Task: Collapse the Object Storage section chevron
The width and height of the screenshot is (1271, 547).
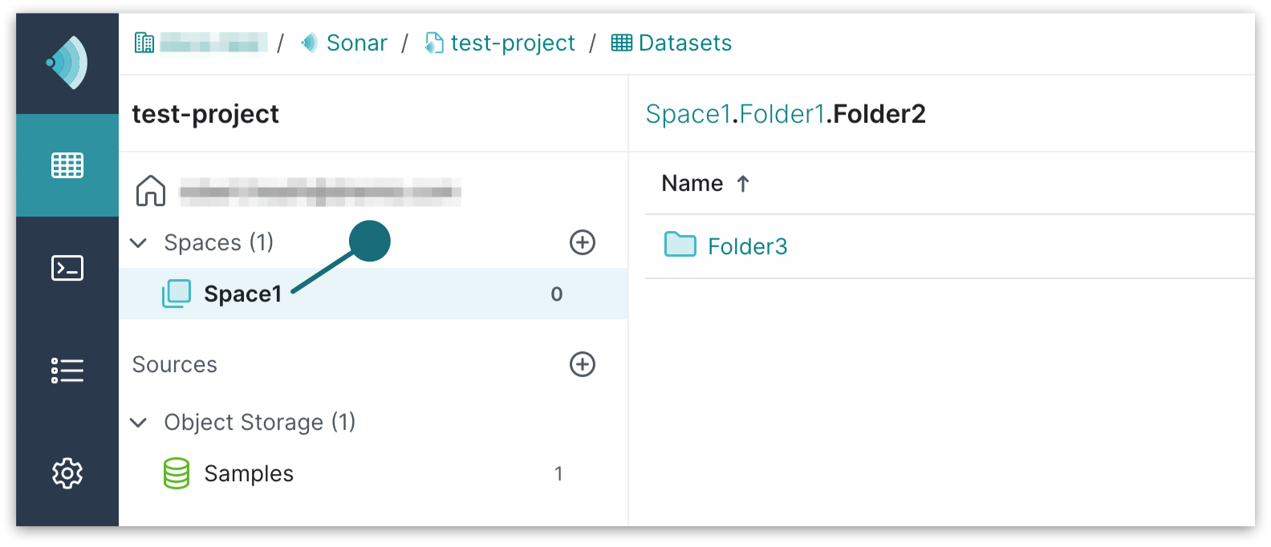Action: click(139, 422)
